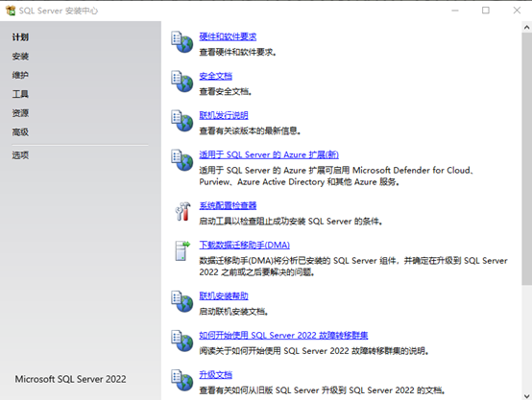Switch to the 安装 sidebar section

(20, 57)
